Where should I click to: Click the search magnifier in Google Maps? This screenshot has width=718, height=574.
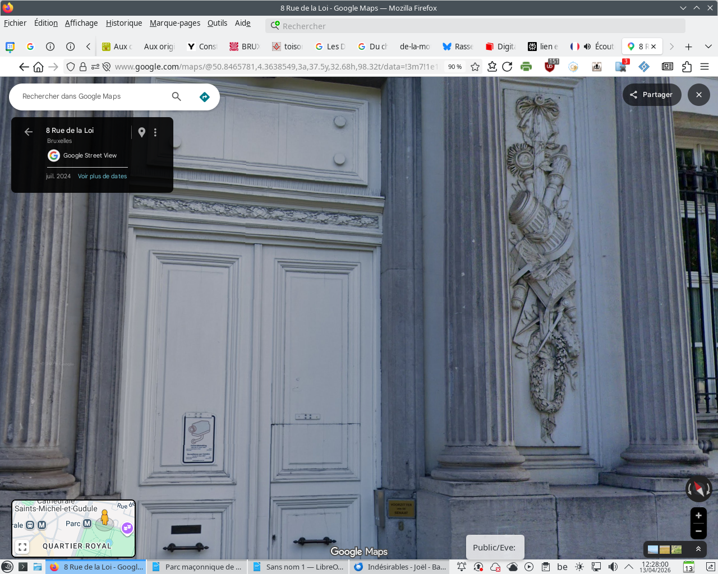(176, 96)
